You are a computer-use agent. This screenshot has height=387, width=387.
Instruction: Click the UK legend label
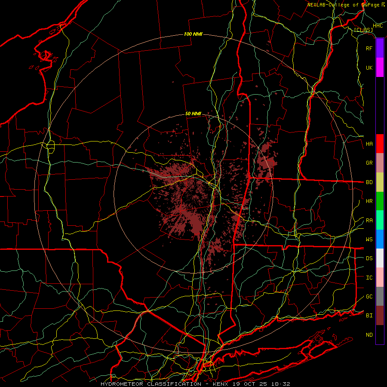(369, 68)
